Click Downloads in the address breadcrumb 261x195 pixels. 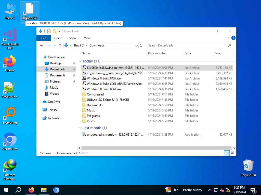tap(97, 45)
